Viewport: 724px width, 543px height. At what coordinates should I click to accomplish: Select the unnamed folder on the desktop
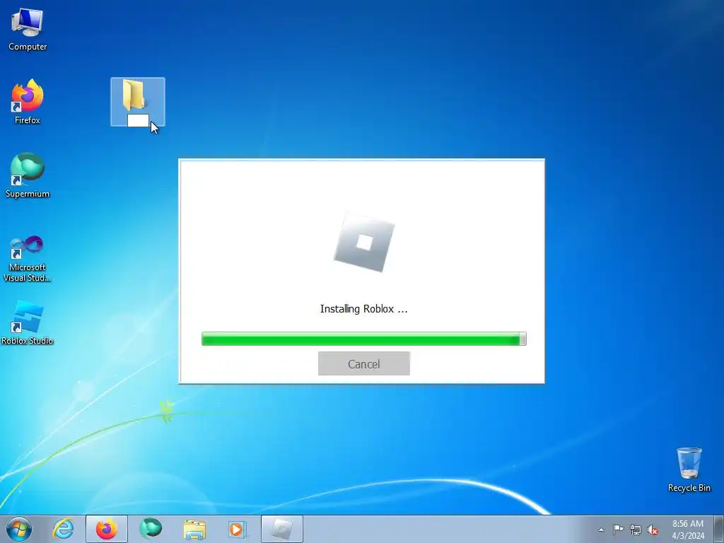coord(138,102)
